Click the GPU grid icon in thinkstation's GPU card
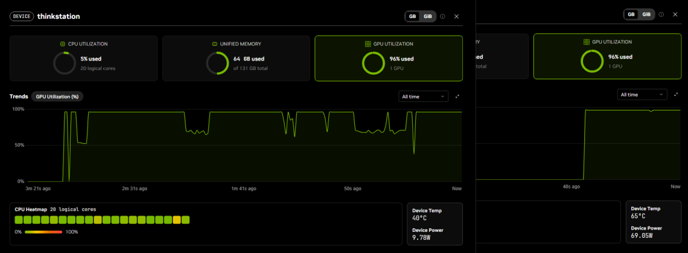This screenshot has height=253, width=688. 368,44
